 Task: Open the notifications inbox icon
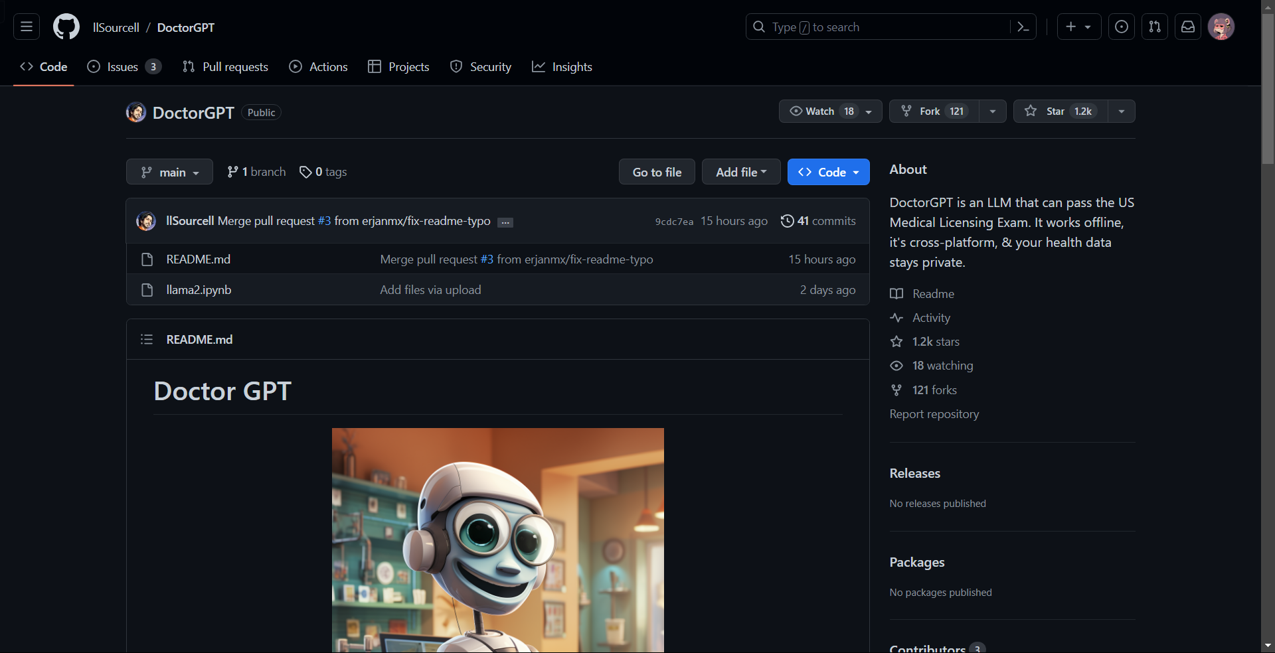point(1188,27)
